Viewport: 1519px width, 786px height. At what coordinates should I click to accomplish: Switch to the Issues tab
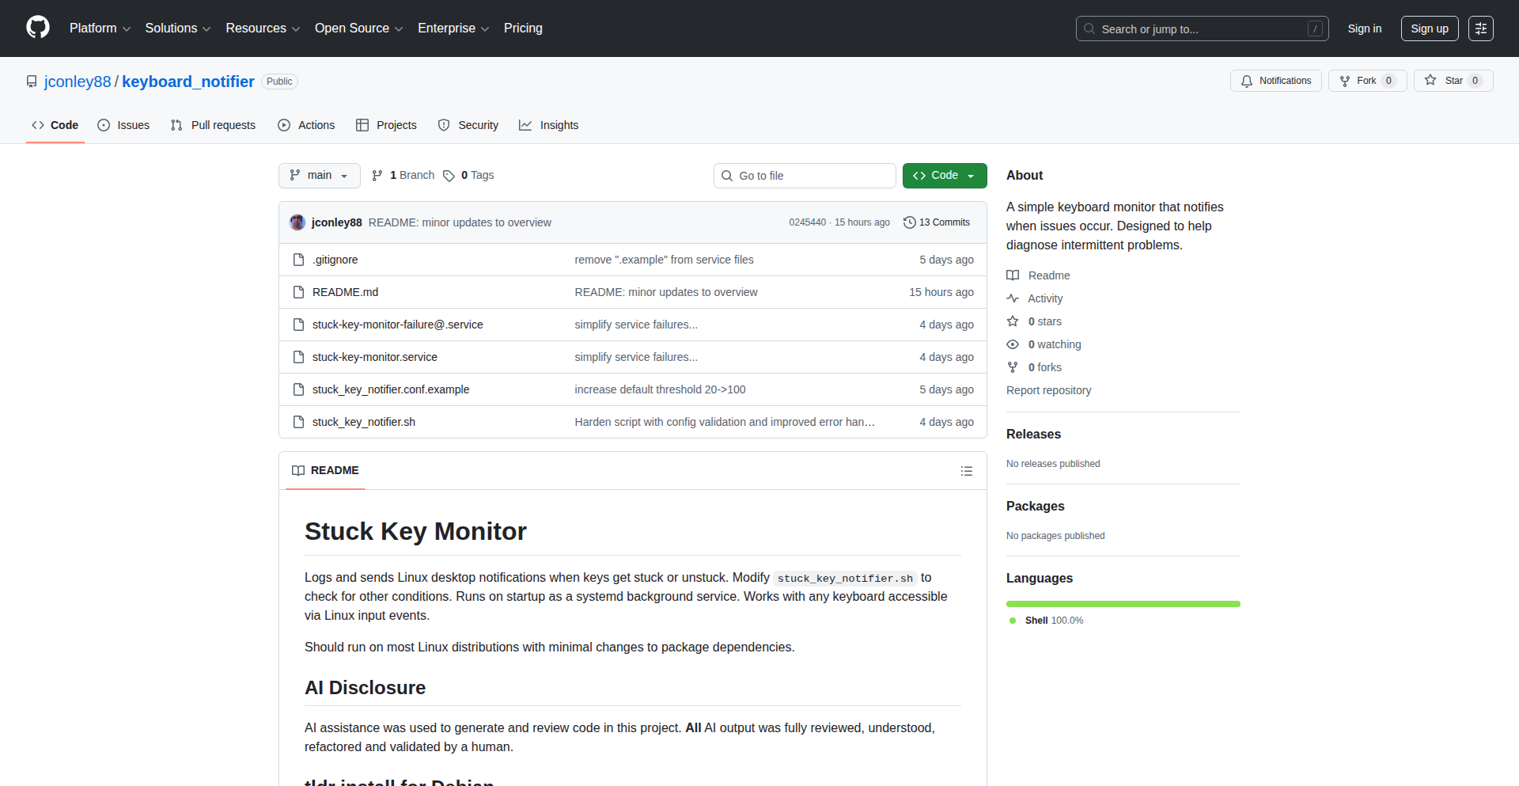coord(123,125)
